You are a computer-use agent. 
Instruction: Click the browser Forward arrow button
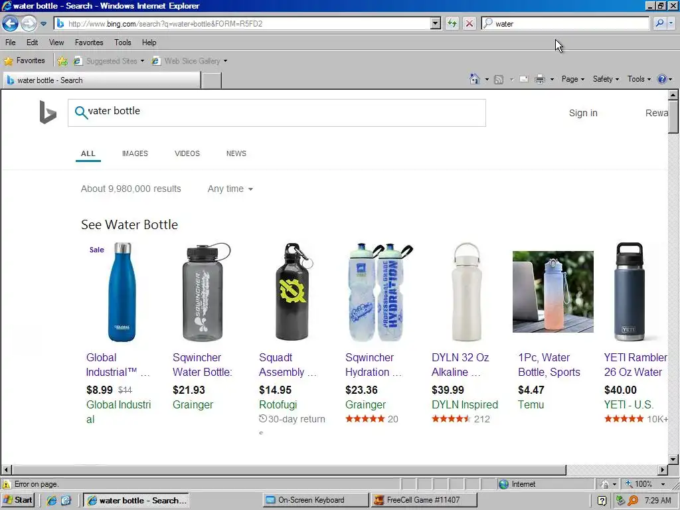point(29,23)
